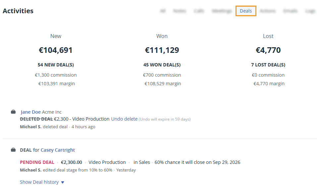Click the €0 commission text
Screen dimensions: 317x192
point(268,75)
